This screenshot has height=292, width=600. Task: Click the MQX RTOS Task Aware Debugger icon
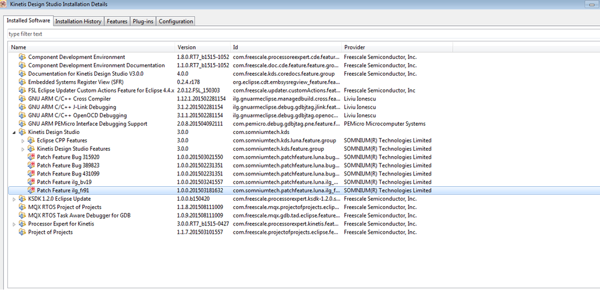click(x=22, y=216)
